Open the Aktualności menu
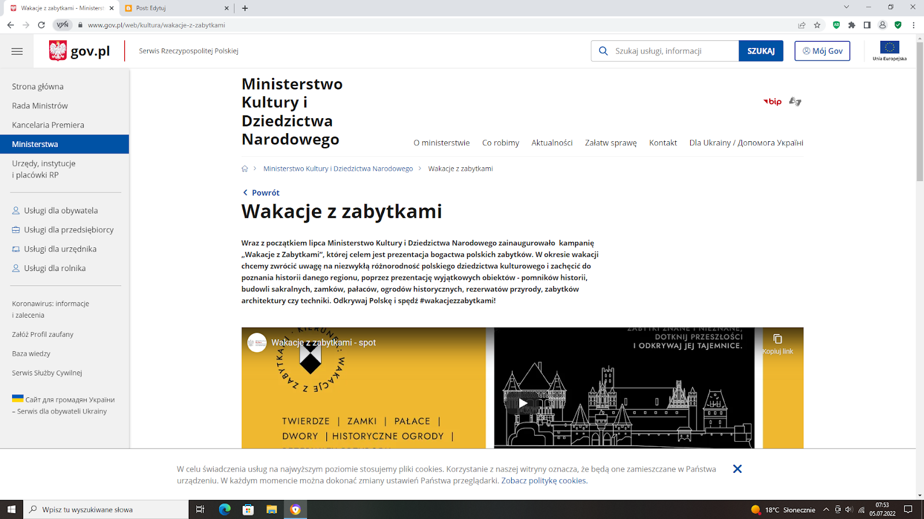Image resolution: width=924 pixels, height=519 pixels. point(552,143)
